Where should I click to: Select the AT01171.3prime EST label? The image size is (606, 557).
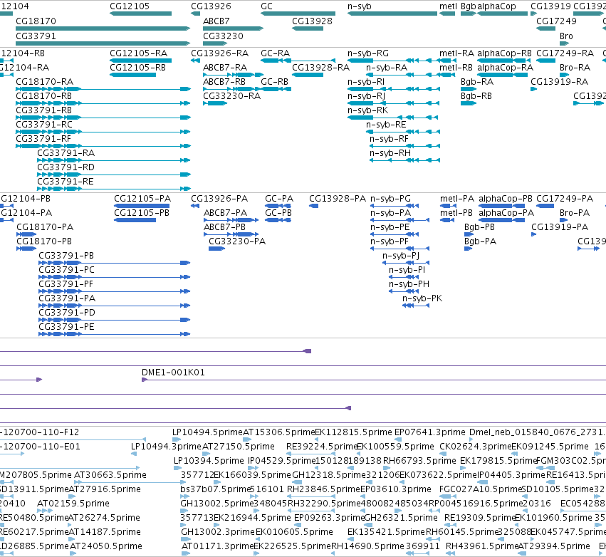coord(218,546)
